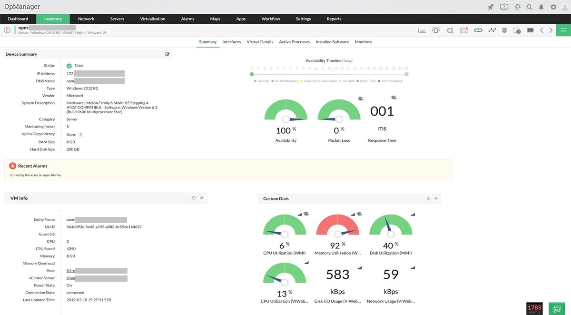This screenshot has width=571, height=315.
Task: Switch to the Active Processes tab
Action: click(294, 42)
